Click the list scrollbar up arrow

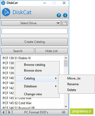click(x=66, y=58)
